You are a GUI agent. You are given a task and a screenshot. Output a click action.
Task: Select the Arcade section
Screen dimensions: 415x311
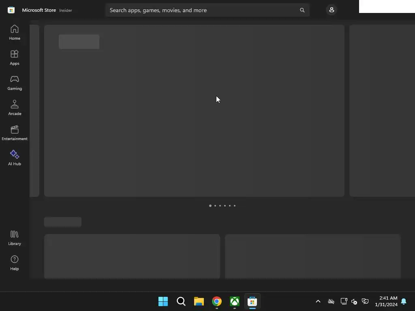coord(15,108)
